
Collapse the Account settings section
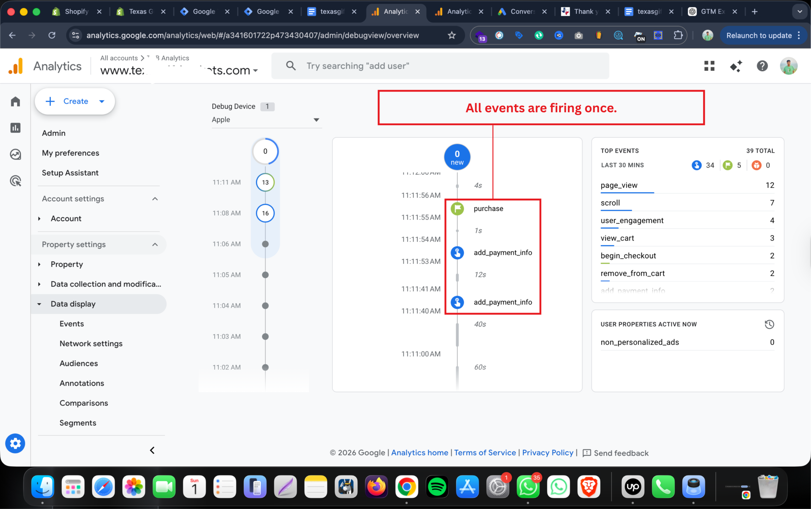point(155,198)
